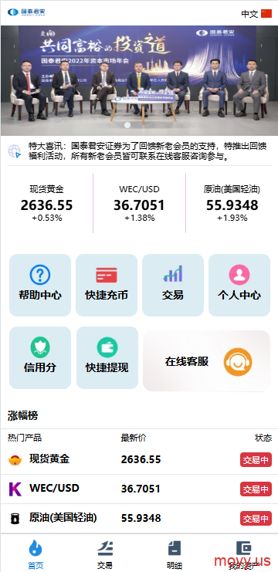Open 个人中心 pink profile icon

pyautogui.click(x=239, y=275)
